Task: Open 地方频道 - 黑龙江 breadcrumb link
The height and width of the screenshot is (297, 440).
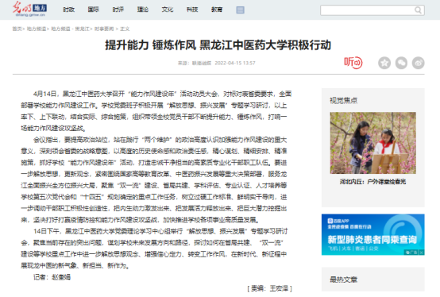Action: coord(70,29)
